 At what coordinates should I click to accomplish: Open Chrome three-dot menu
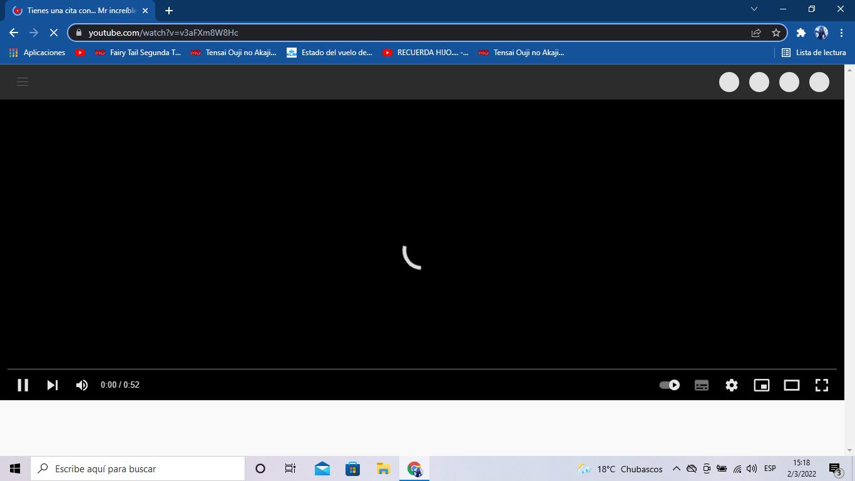[842, 33]
